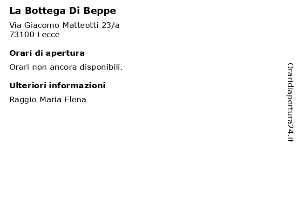Click the postal code "73100"
The height and width of the screenshot is (223, 298).
(22, 35)
